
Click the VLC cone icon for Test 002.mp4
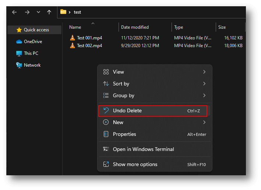coord(73,45)
